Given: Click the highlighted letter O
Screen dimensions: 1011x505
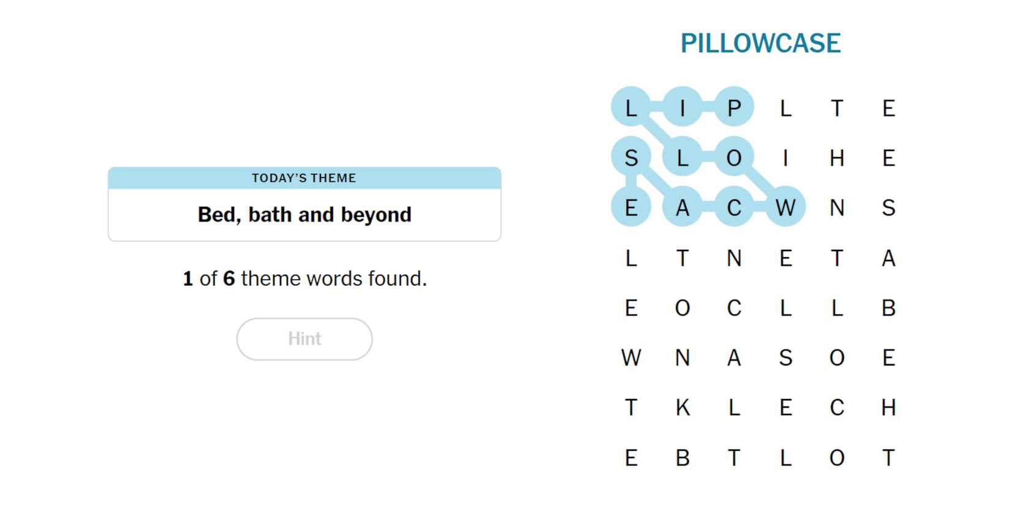Looking at the screenshot, I should tap(733, 158).
